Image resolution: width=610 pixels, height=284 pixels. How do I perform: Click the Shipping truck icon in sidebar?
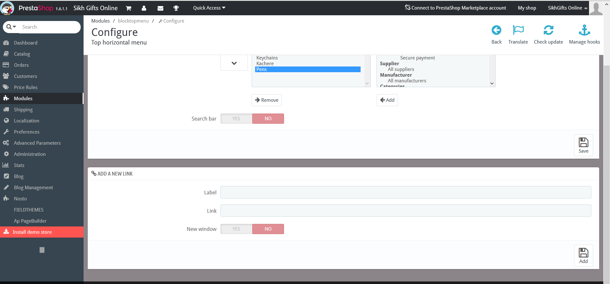6,109
